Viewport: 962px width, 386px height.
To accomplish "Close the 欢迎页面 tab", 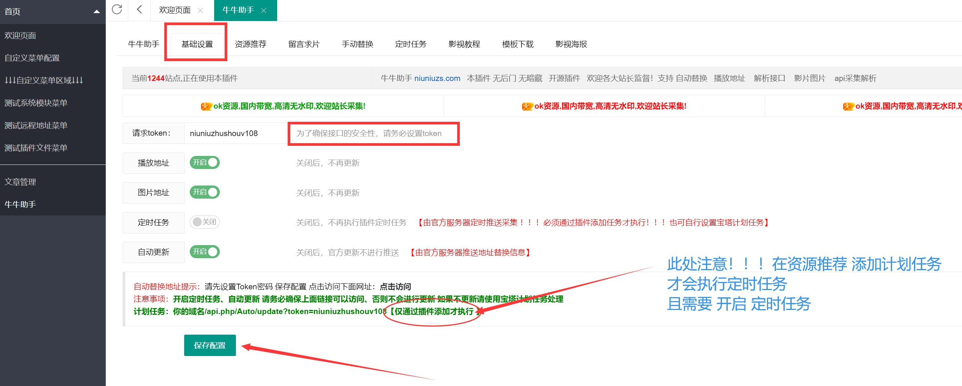I will [x=200, y=10].
